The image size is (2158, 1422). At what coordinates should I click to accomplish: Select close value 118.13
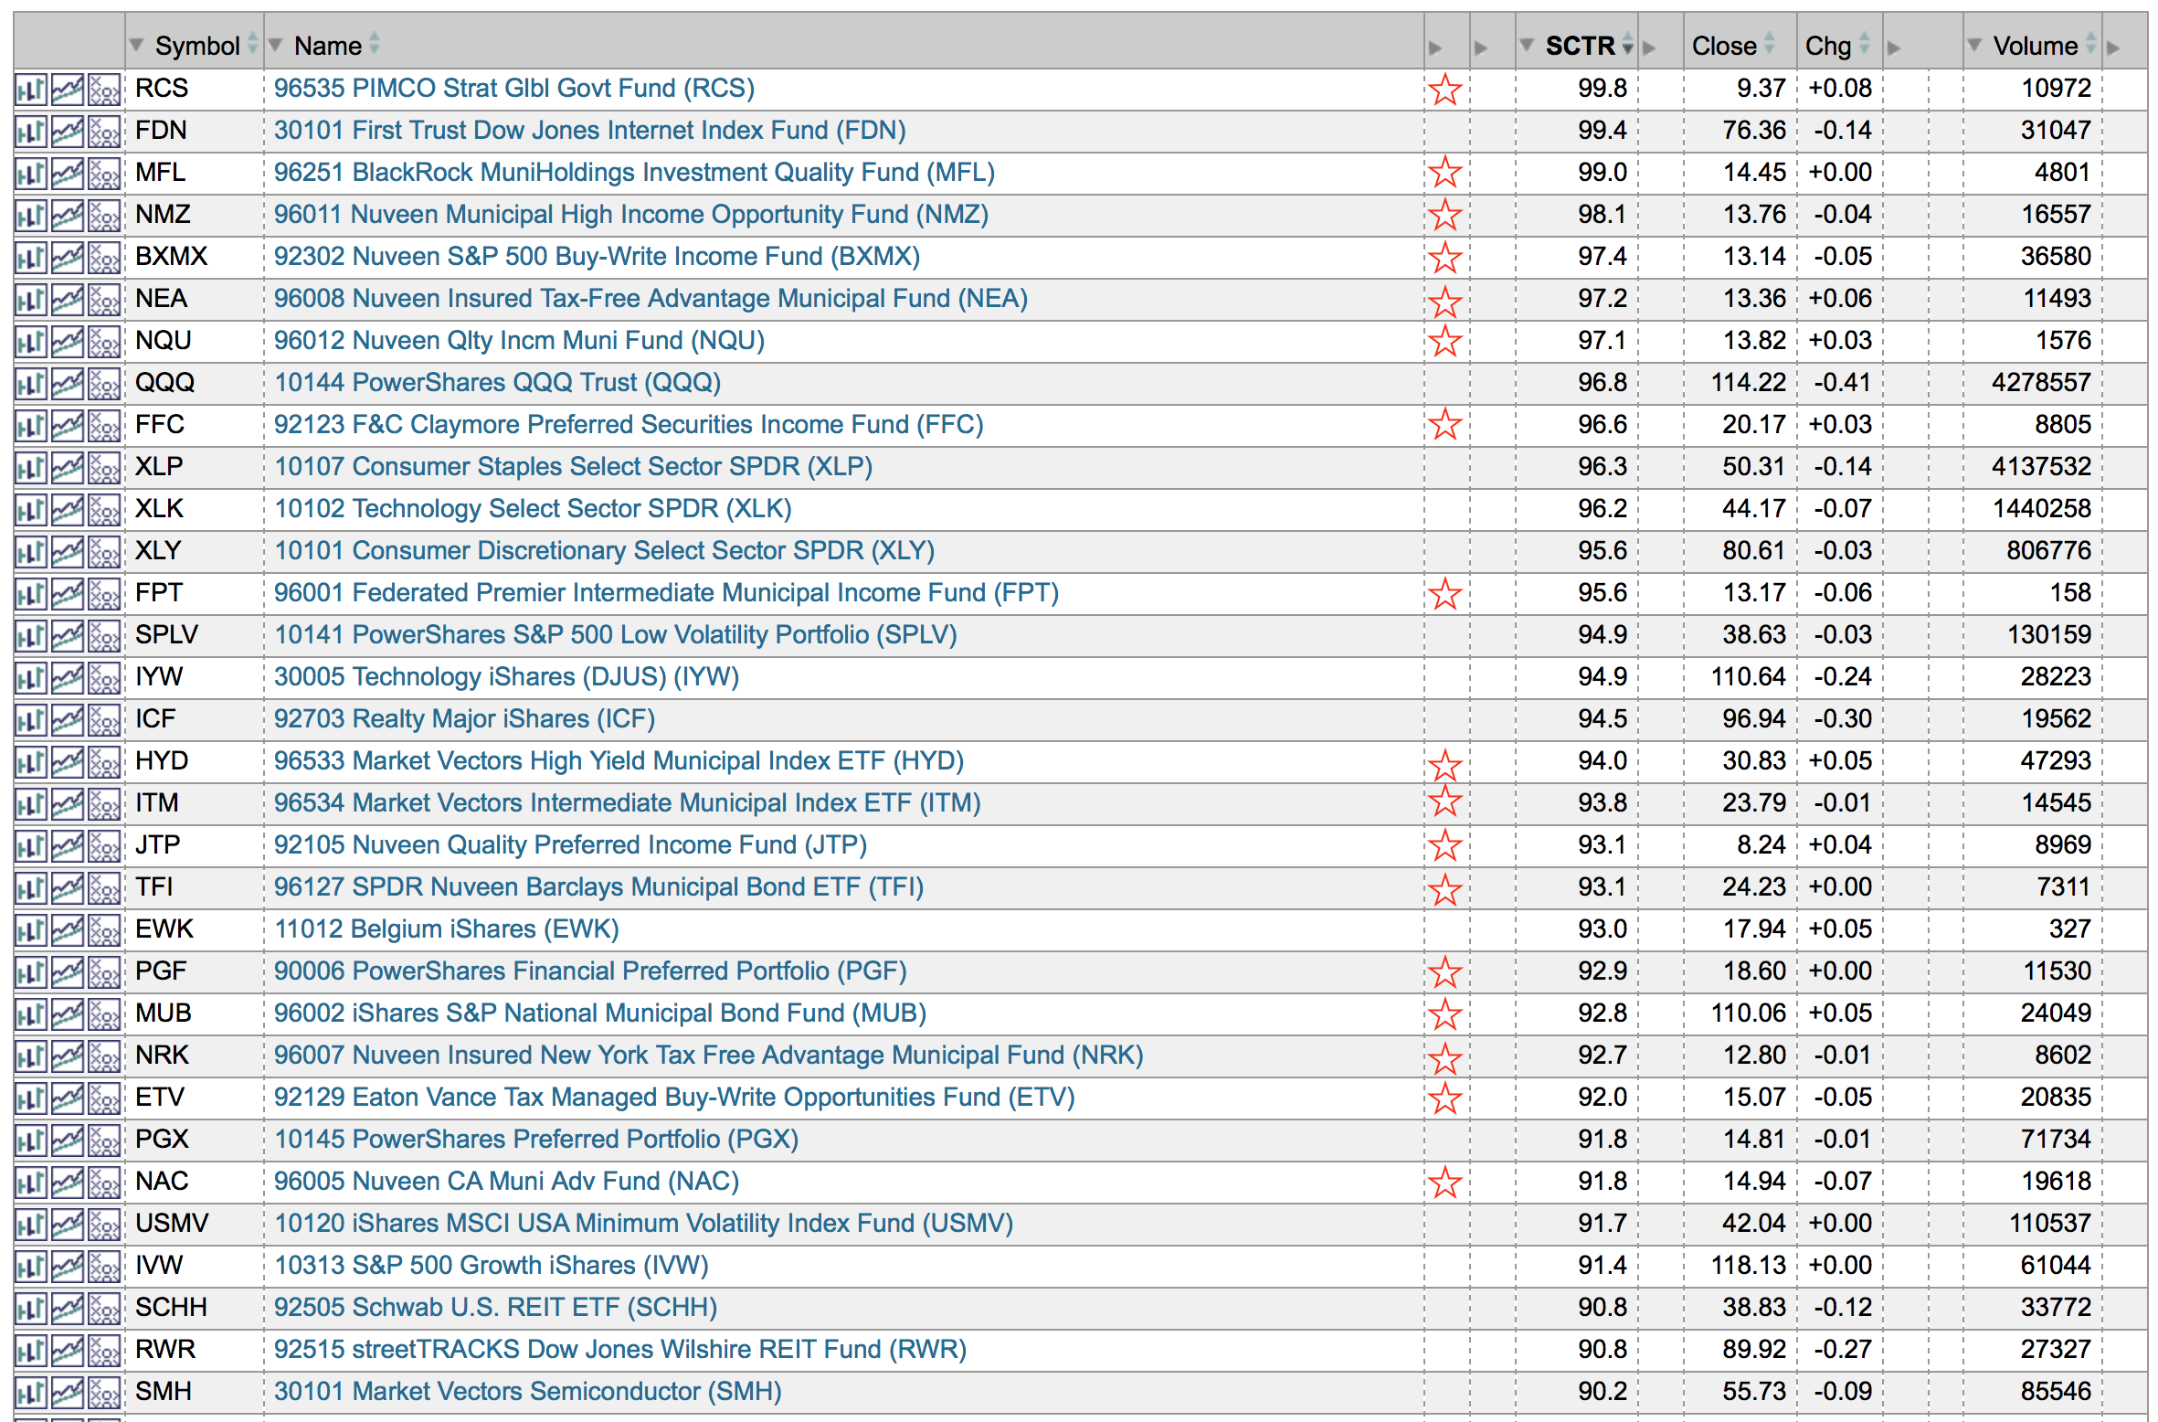click(x=1748, y=1266)
